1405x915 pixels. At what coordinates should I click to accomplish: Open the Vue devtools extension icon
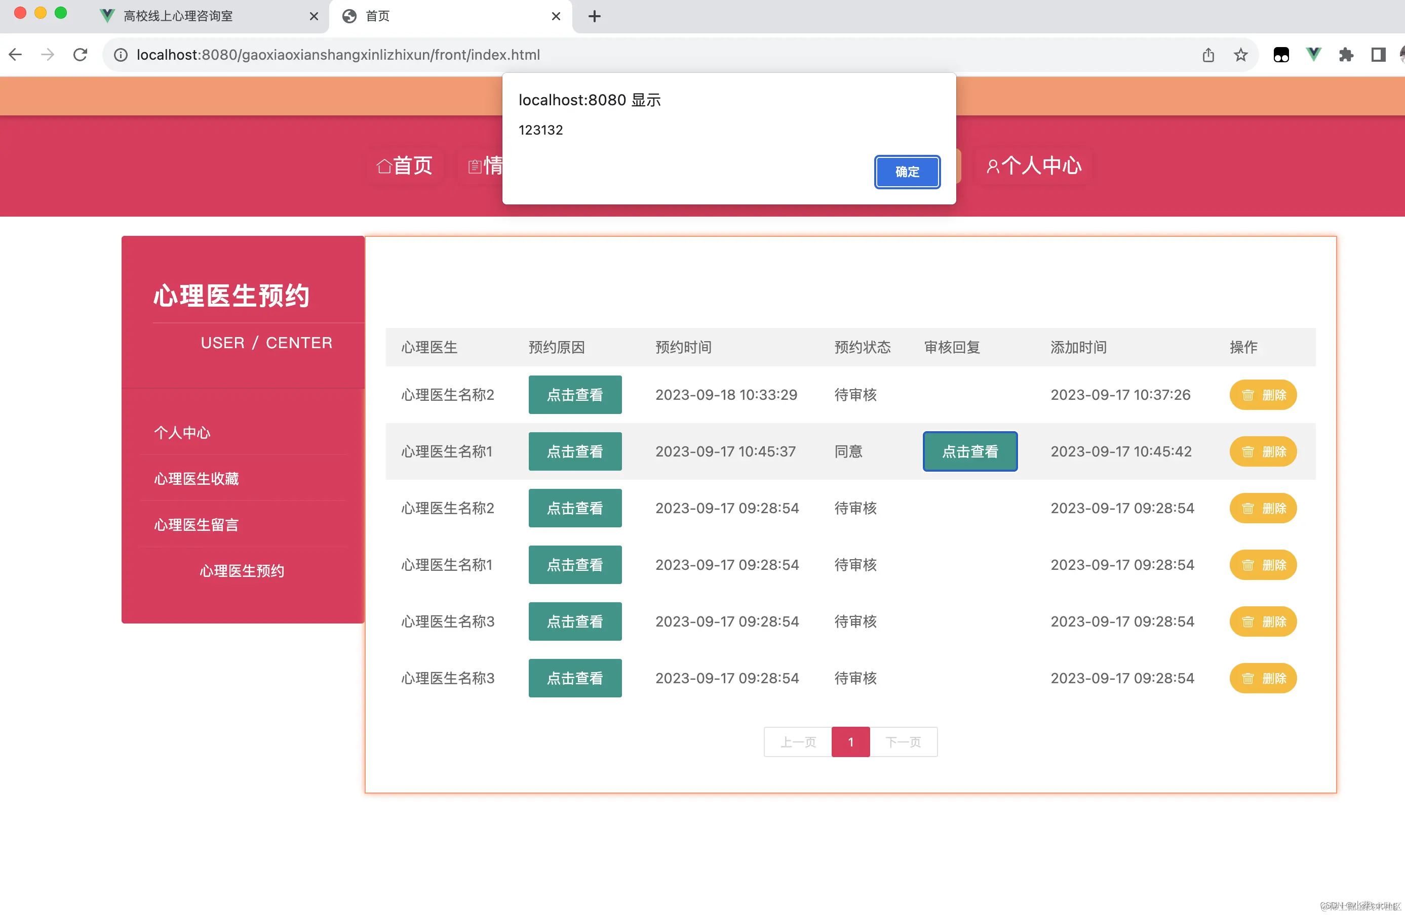[x=1313, y=54]
